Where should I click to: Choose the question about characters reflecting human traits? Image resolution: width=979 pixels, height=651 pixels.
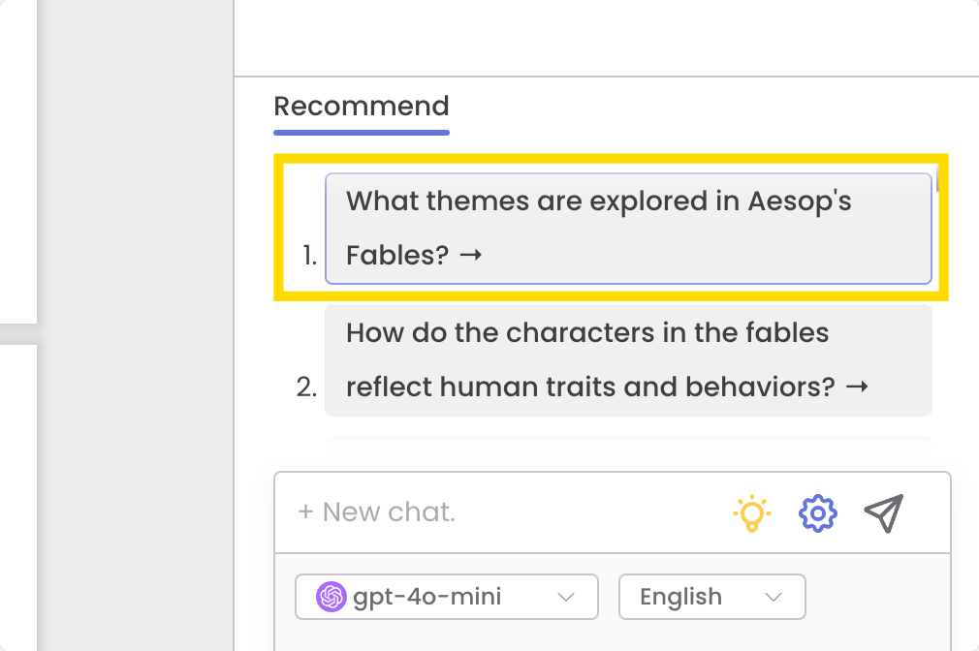[628, 360]
